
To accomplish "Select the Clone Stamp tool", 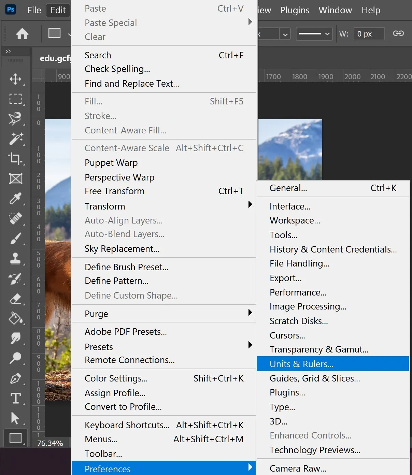I will [15, 258].
